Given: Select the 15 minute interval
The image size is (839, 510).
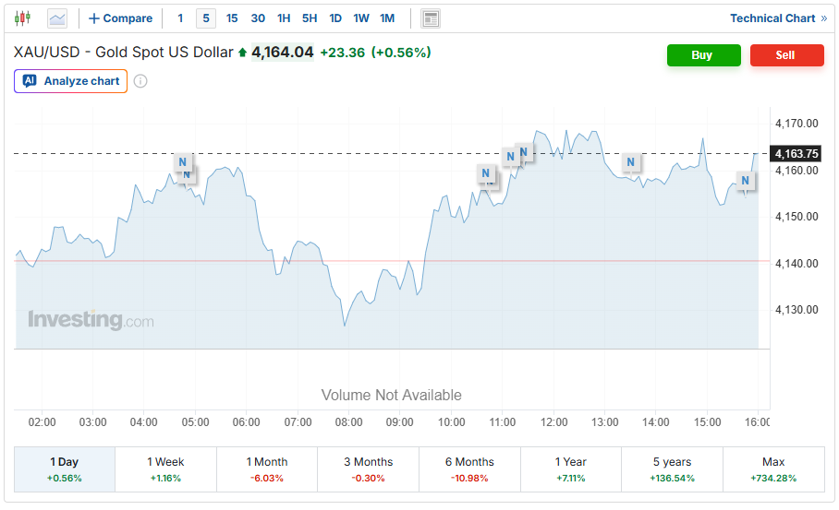Looking at the screenshot, I should click(x=232, y=18).
